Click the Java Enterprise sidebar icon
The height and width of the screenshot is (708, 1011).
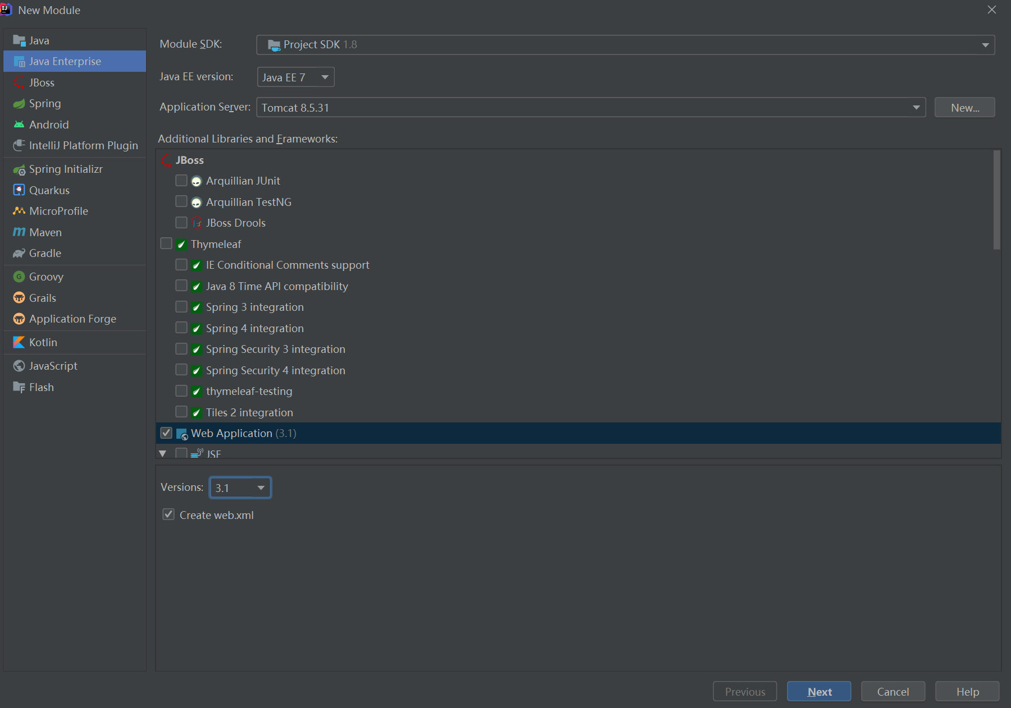[19, 61]
